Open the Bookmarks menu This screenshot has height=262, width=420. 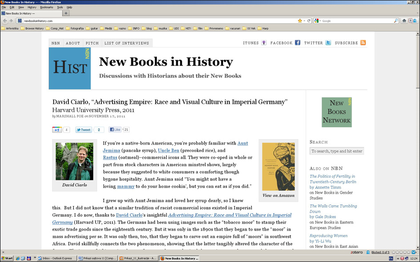[46, 8]
